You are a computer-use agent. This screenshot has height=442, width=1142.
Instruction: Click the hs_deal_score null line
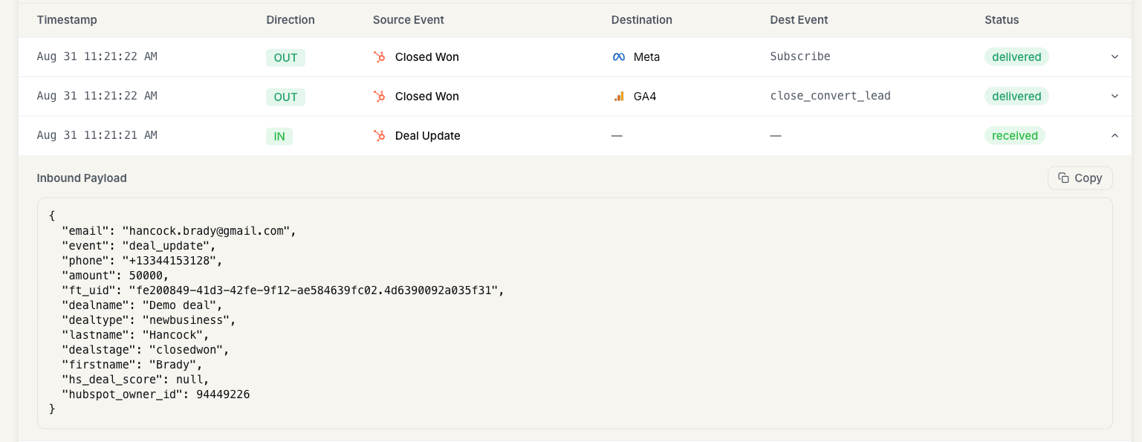[136, 380]
